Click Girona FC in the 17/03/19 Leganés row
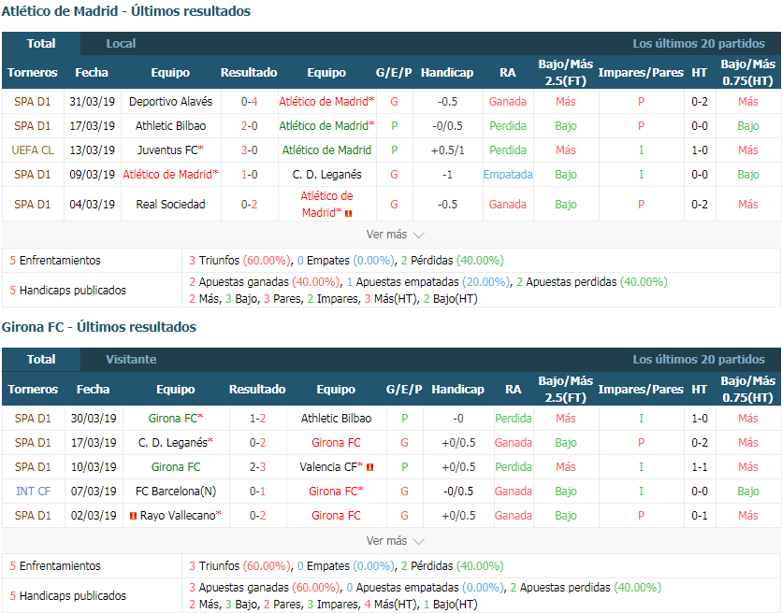The image size is (782, 613). 336,443
